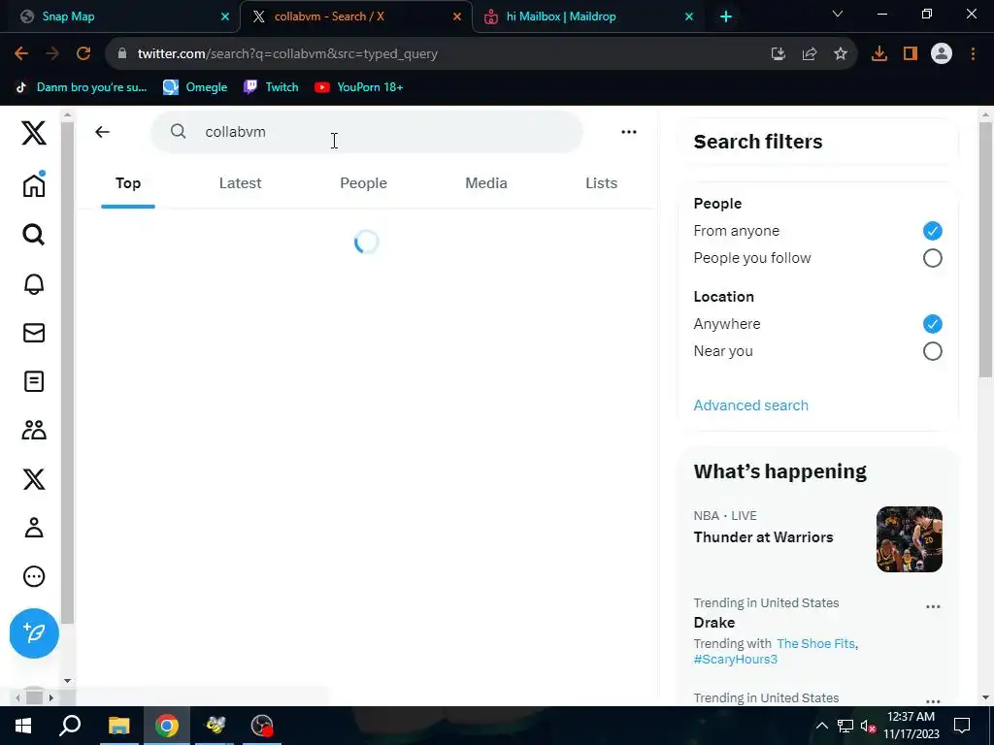Click the Thunder at Warriors thumbnail

[909, 539]
